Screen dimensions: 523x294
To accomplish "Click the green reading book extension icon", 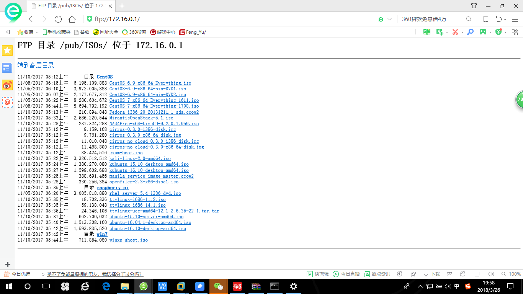I will [x=427, y=32].
